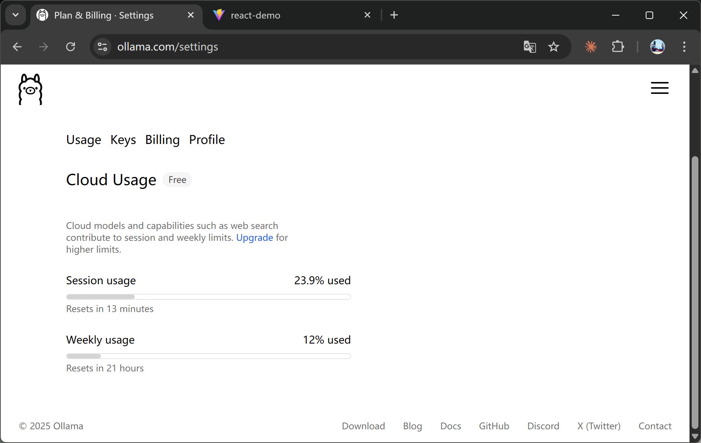This screenshot has height=443, width=701.
Task: Go back to previous page
Action: (17, 47)
